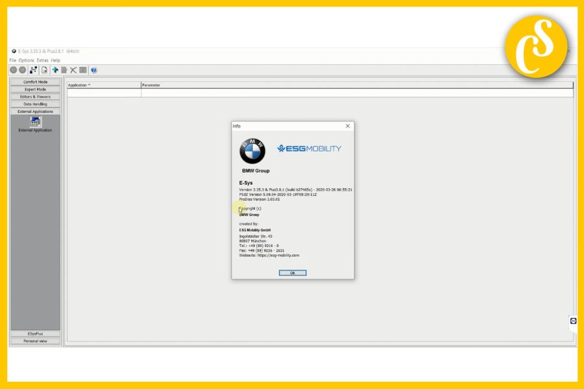Screen dimensions: 584x389
Task: Select the Save toolbar icon
Action: pos(64,69)
